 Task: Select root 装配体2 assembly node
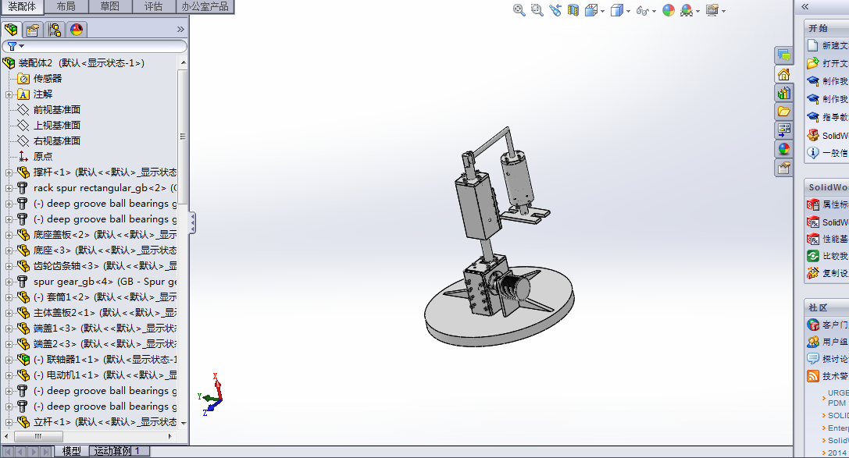click(x=81, y=63)
